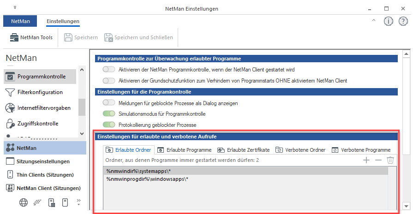Open the help question mark icon
The image size is (413, 214).
point(403,21)
